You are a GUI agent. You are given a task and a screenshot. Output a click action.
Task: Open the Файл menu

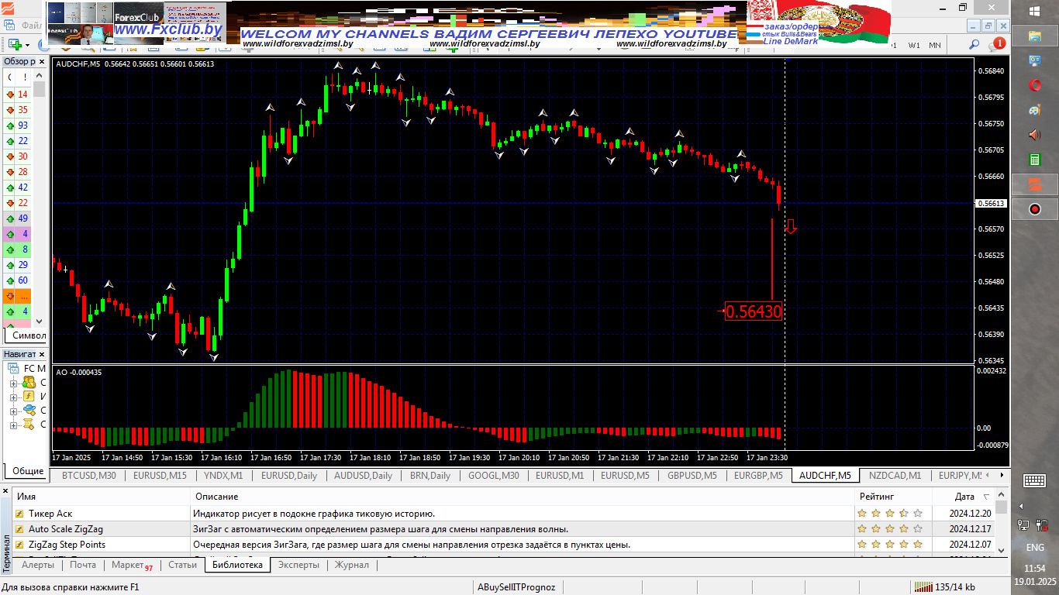click(31, 26)
